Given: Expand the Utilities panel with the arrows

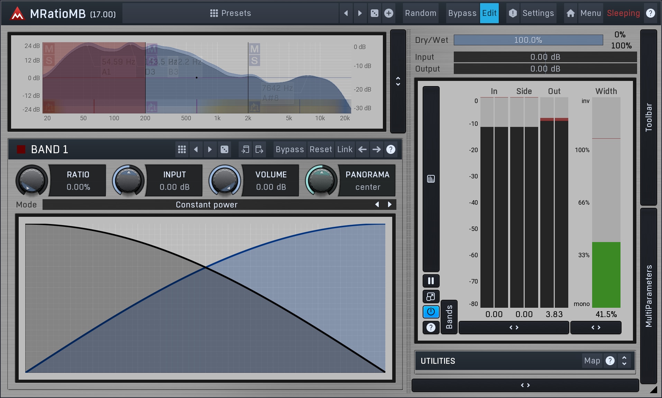Looking at the screenshot, I should pos(624,361).
